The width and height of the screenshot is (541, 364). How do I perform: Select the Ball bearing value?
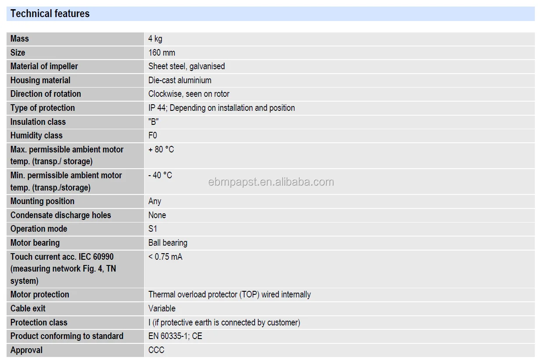tap(168, 243)
